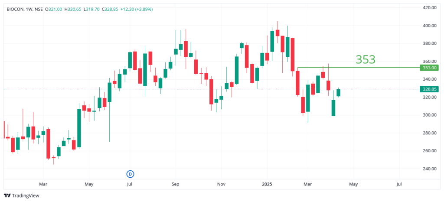Click the Sep label on time axis
The height and width of the screenshot is (202, 444).
pos(175,184)
